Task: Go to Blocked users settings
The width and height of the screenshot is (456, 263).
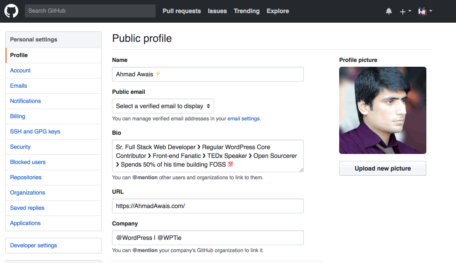Action: point(28,162)
